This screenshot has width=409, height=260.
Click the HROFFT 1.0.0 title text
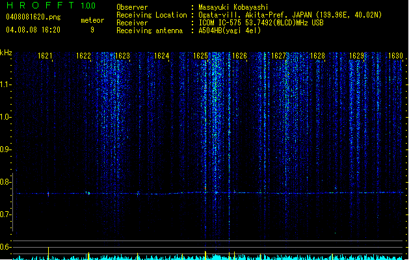[51, 5]
